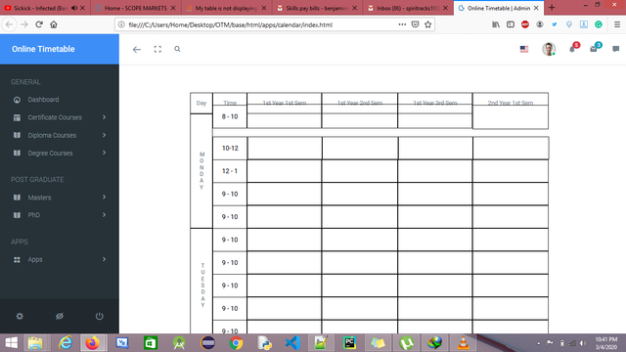
Task: Open Masters menu item
Action: tap(60, 198)
